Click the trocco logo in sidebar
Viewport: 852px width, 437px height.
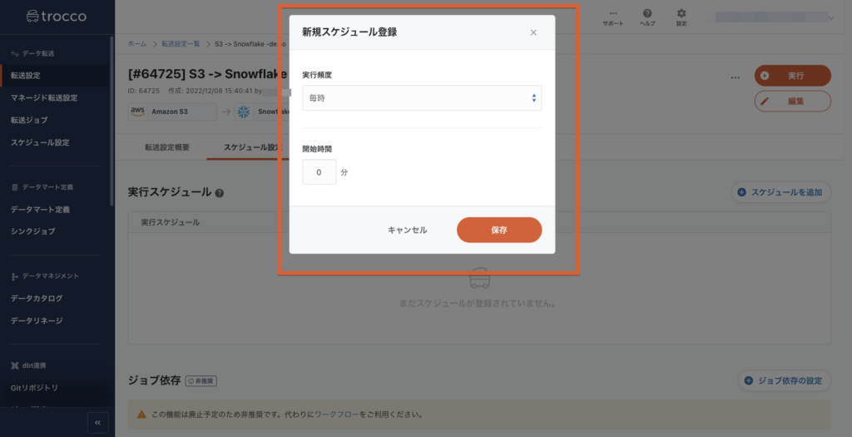click(x=56, y=16)
